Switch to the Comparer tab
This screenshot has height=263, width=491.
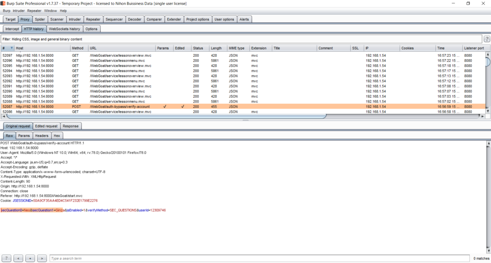(x=154, y=19)
